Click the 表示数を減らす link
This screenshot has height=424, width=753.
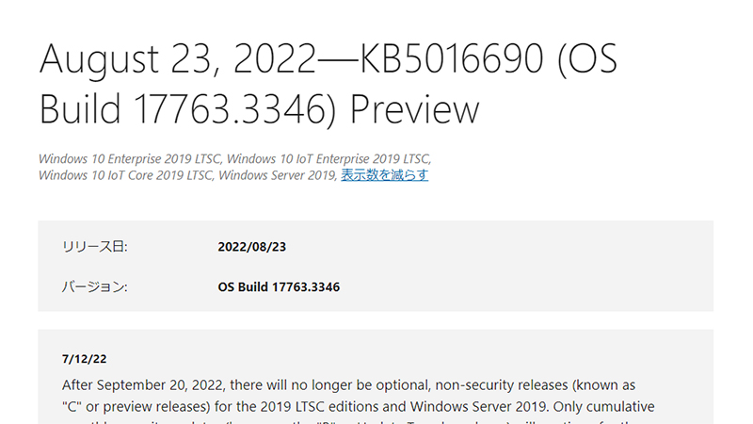384,175
